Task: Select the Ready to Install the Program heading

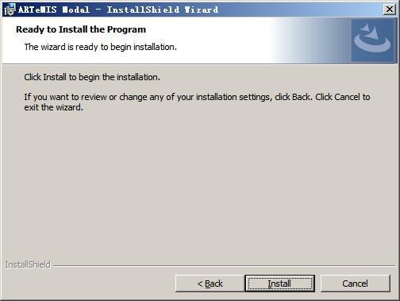Action: pyautogui.click(x=81, y=29)
